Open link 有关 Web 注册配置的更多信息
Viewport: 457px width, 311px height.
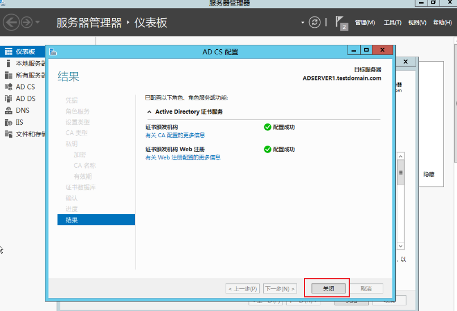(x=183, y=157)
